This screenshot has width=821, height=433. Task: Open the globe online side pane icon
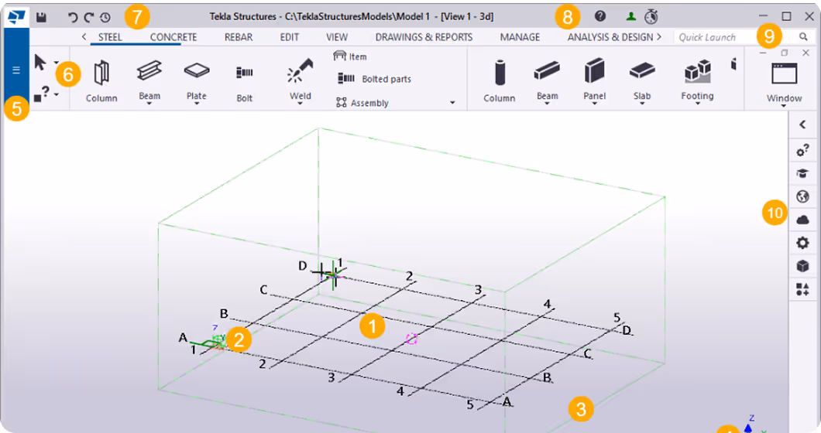pos(802,196)
